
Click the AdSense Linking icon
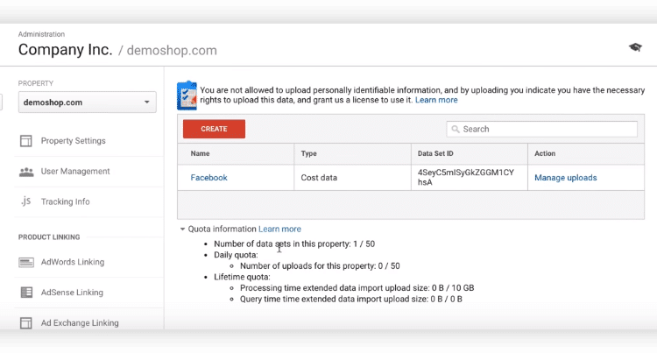[26, 293]
